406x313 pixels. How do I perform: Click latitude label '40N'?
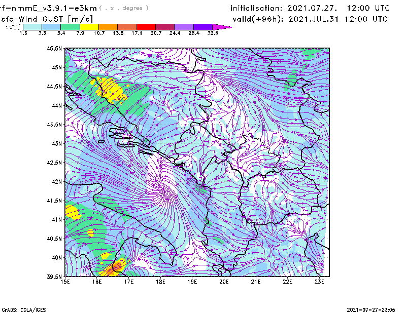coord(57,258)
